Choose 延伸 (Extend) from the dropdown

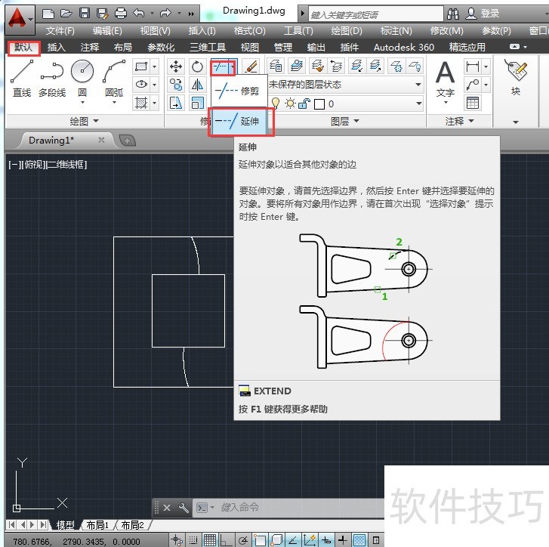(x=241, y=121)
